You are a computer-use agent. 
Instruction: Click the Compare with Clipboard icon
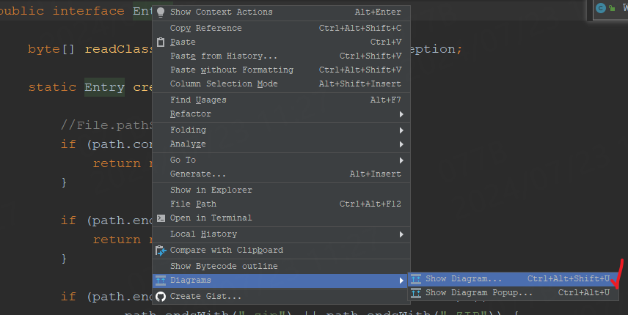(161, 251)
